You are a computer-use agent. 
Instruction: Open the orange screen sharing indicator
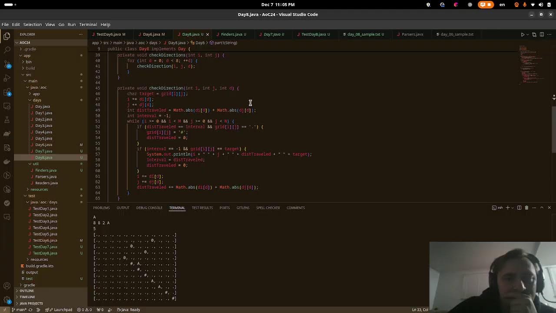(486, 5)
